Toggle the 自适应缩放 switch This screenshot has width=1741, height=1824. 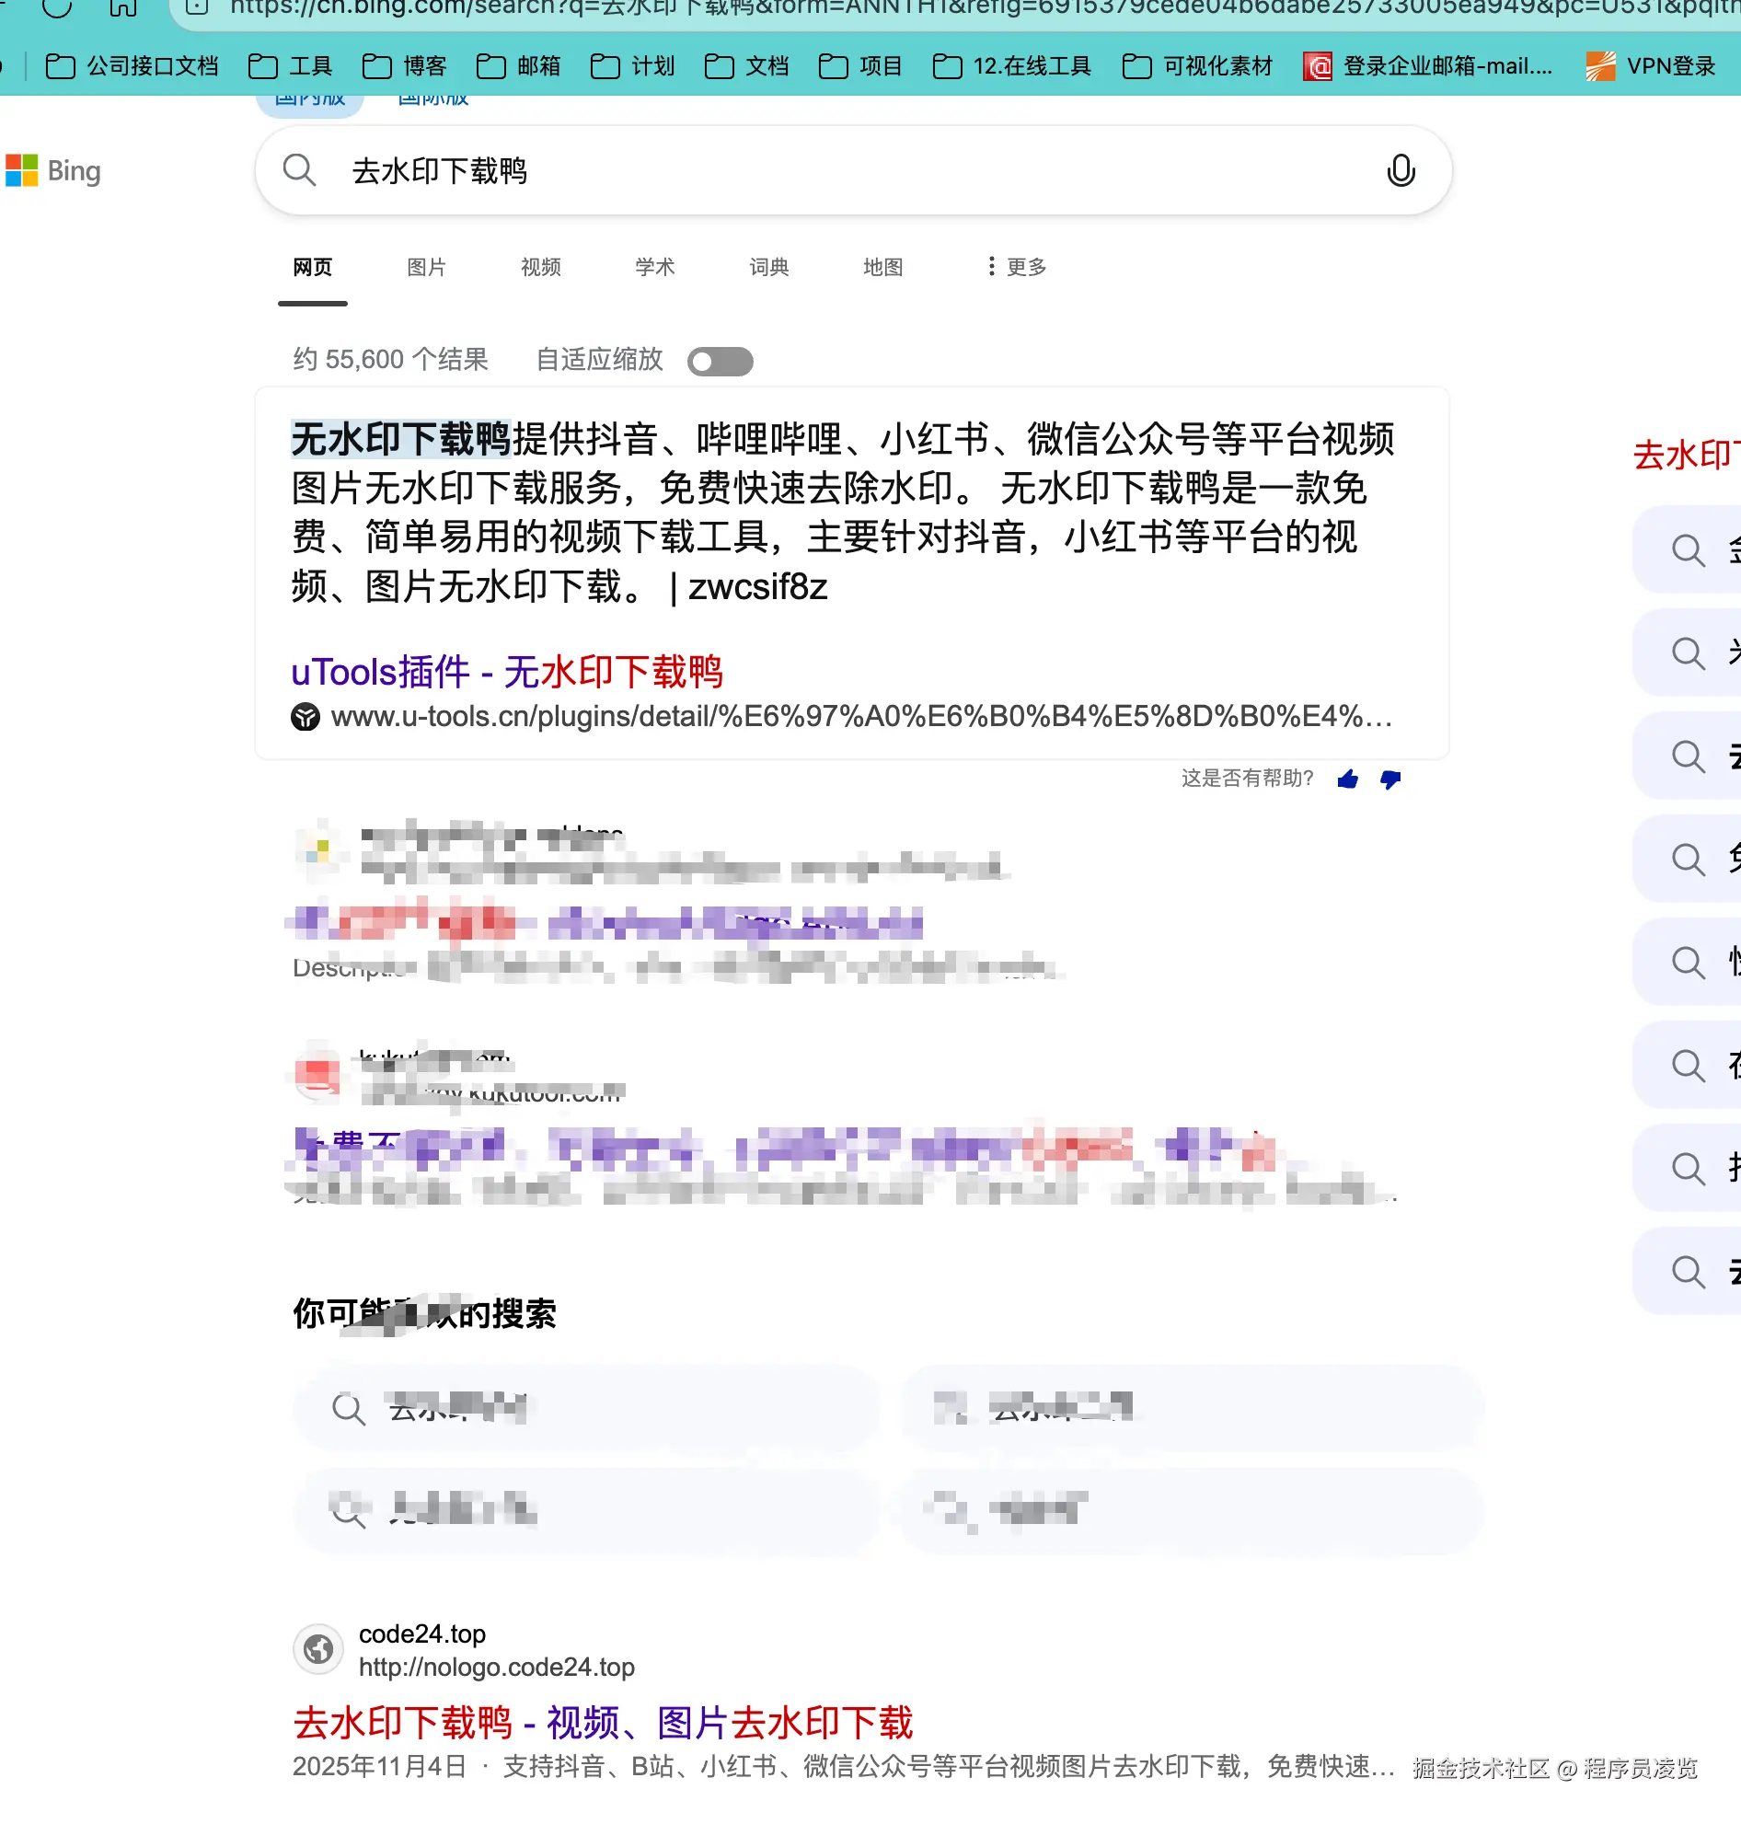pos(721,360)
